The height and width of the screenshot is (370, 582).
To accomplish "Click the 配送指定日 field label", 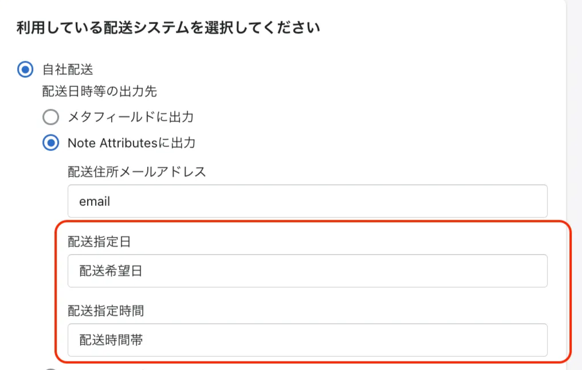I will click(99, 241).
